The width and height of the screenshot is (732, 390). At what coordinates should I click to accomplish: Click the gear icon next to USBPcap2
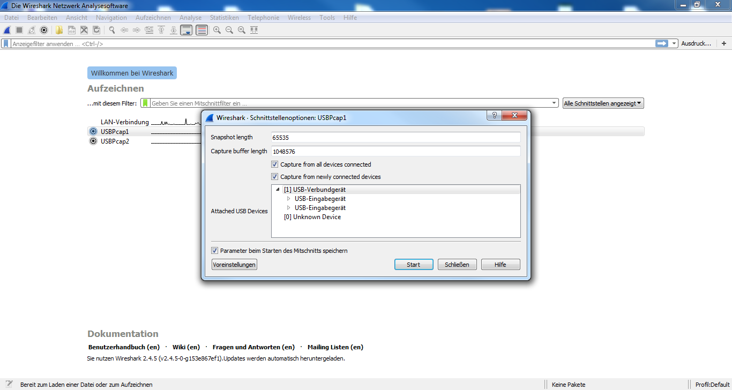coord(93,141)
